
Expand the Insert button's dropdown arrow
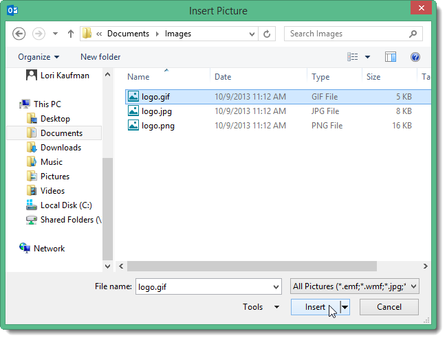(345, 307)
